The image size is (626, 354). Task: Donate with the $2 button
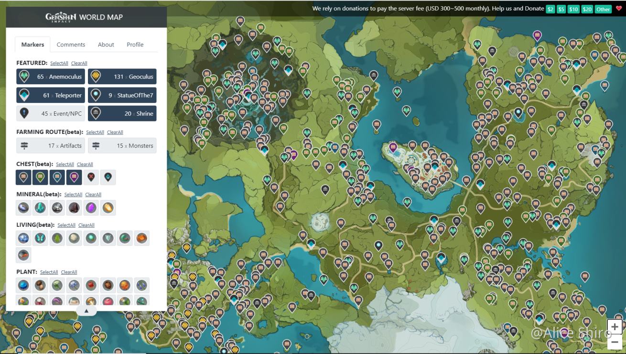[x=550, y=9]
